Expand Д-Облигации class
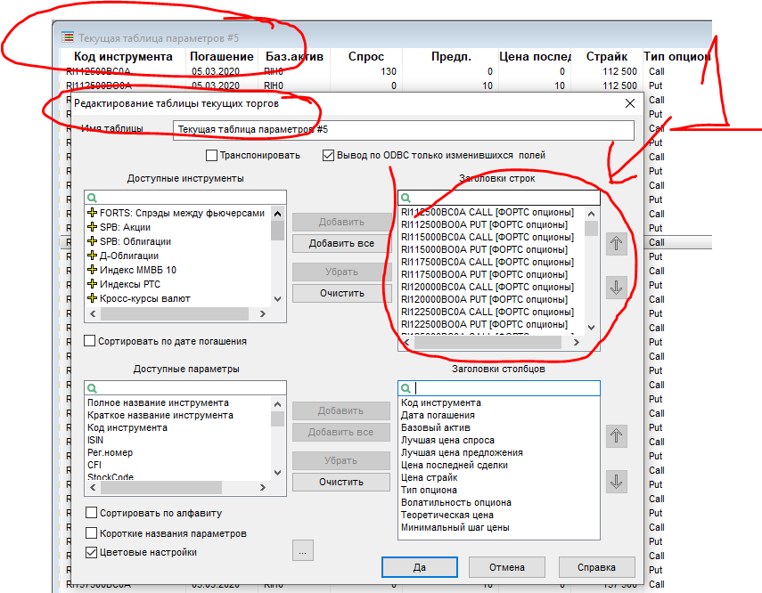Image resolution: width=762 pixels, height=593 pixels. click(x=92, y=256)
